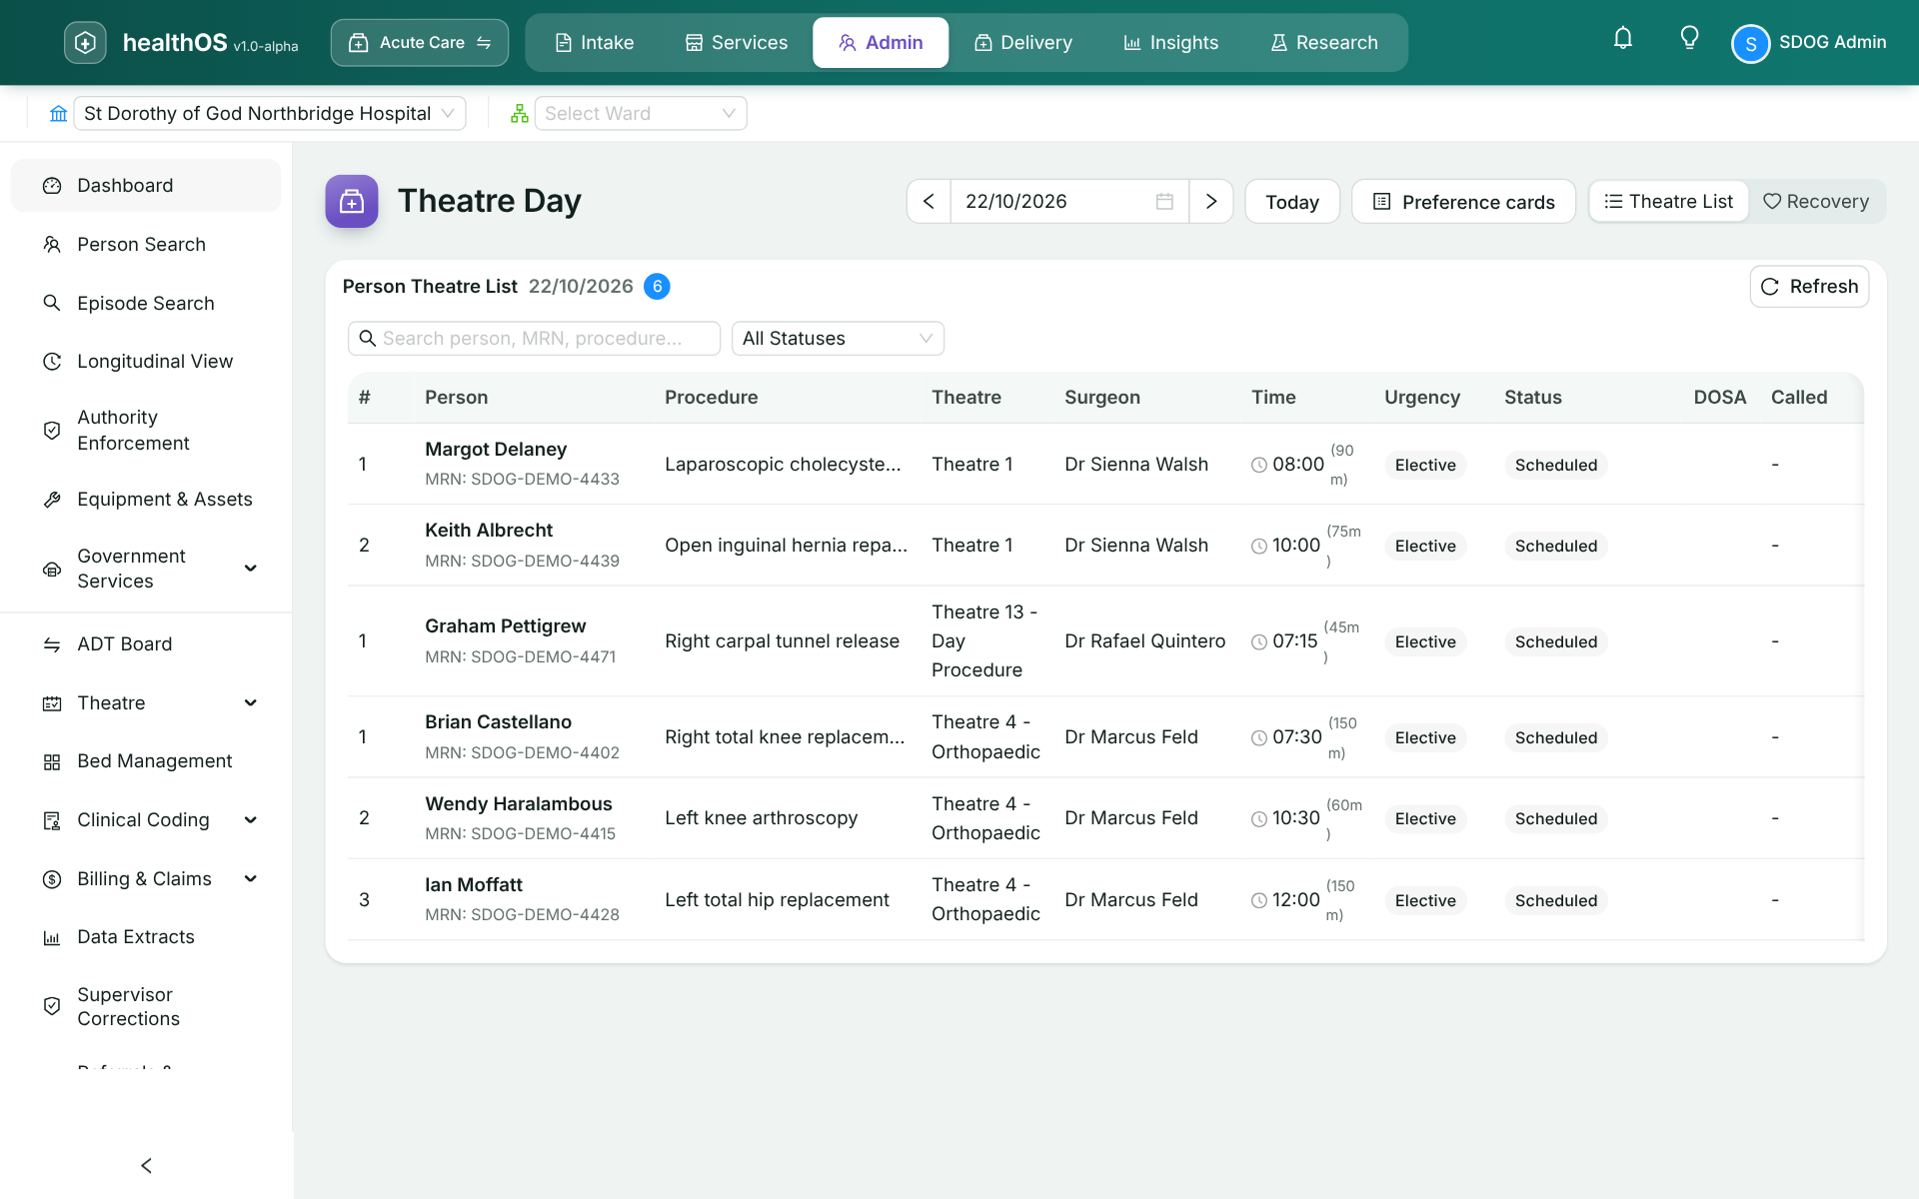Click the hospital building icon
Screen dimensions: 1919x1199
[58, 114]
